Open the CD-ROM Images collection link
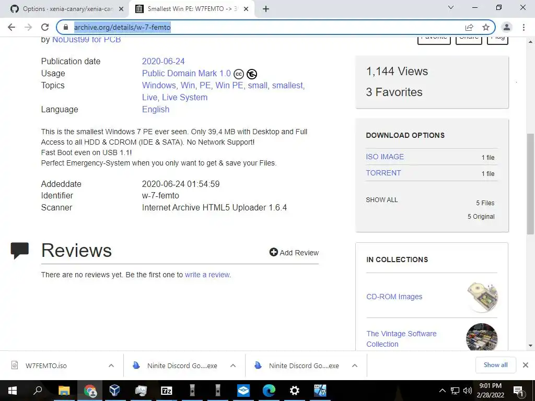 click(x=394, y=297)
